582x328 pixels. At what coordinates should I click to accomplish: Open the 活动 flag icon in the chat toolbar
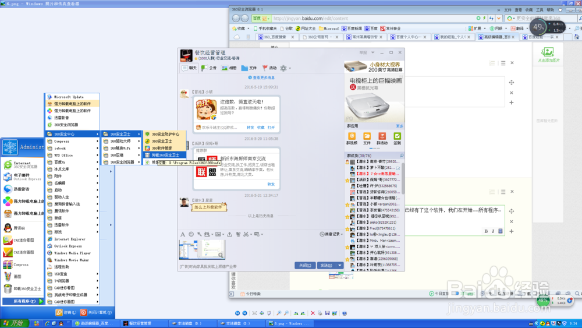coord(269,68)
